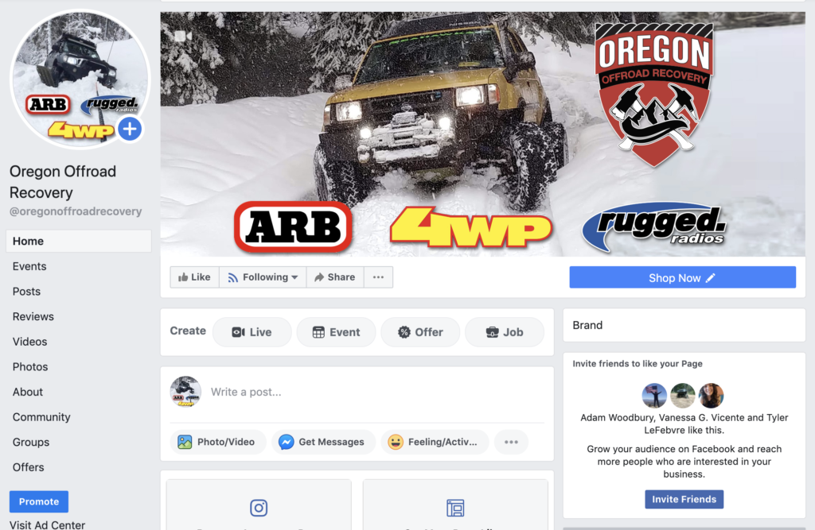The width and height of the screenshot is (815, 530).
Task: Click Share button under cover photo
Action: (x=335, y=277)
